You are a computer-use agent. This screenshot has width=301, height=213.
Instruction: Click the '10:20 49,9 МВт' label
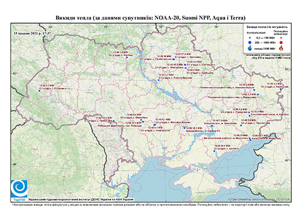222,146
